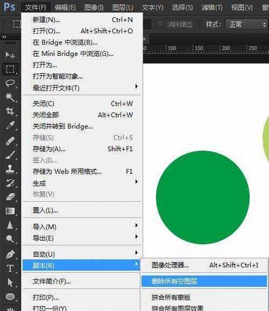The height and width of the screenshot is (311, 269).
Task: Choose 新建(N)... from File menu
Action: 82,19
